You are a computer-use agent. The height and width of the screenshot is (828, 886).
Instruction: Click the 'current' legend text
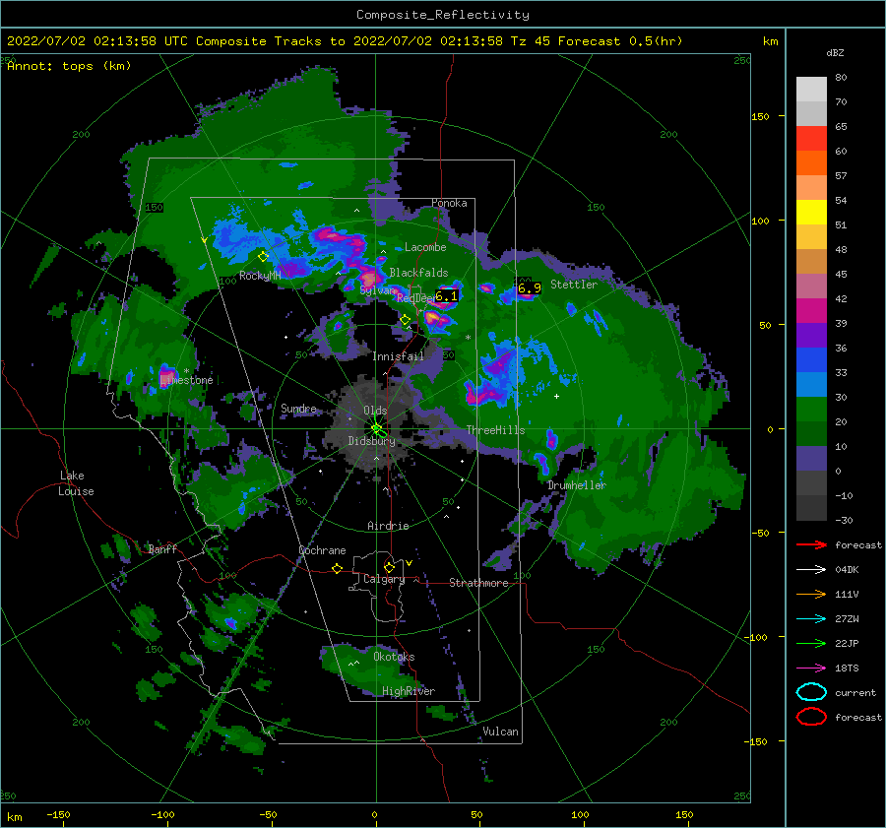click(x=855, y=693)
